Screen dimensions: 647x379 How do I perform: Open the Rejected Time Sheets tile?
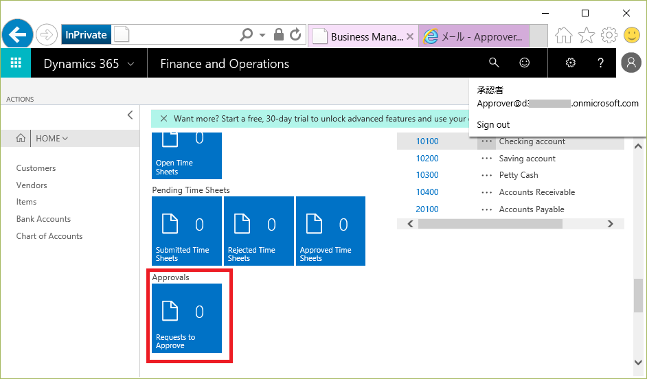[259, 231]
